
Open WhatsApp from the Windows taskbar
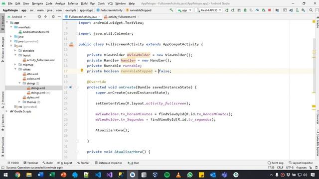point(190,175)
